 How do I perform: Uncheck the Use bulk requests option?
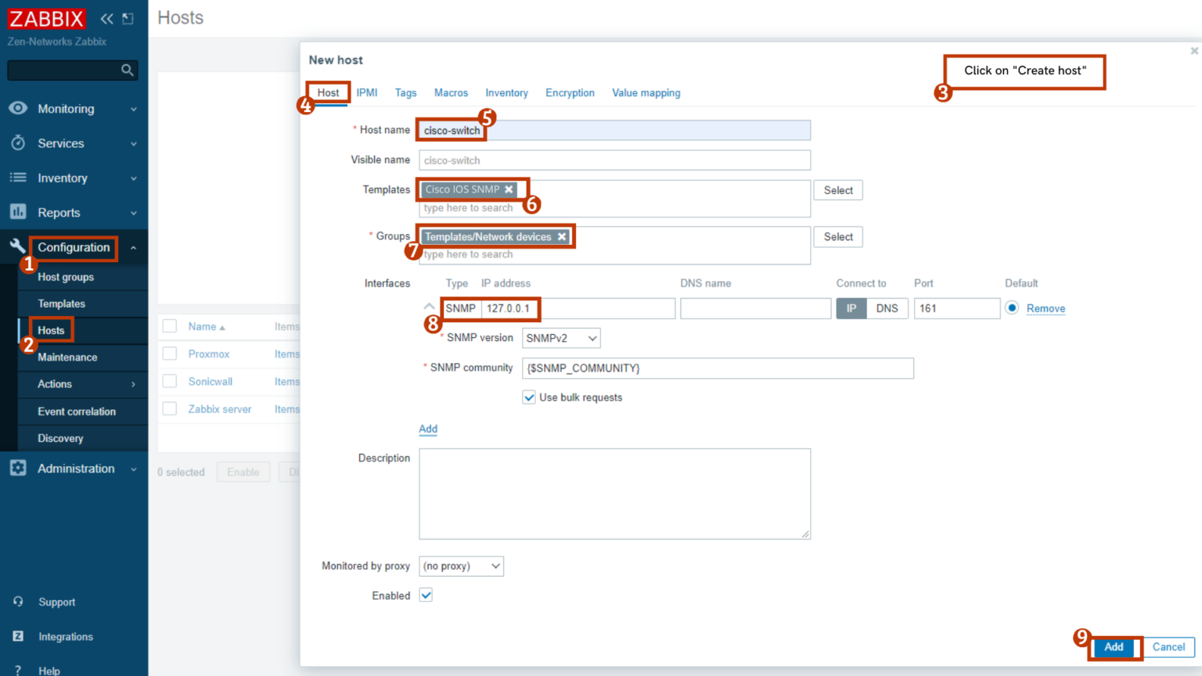tap(529, 397)
